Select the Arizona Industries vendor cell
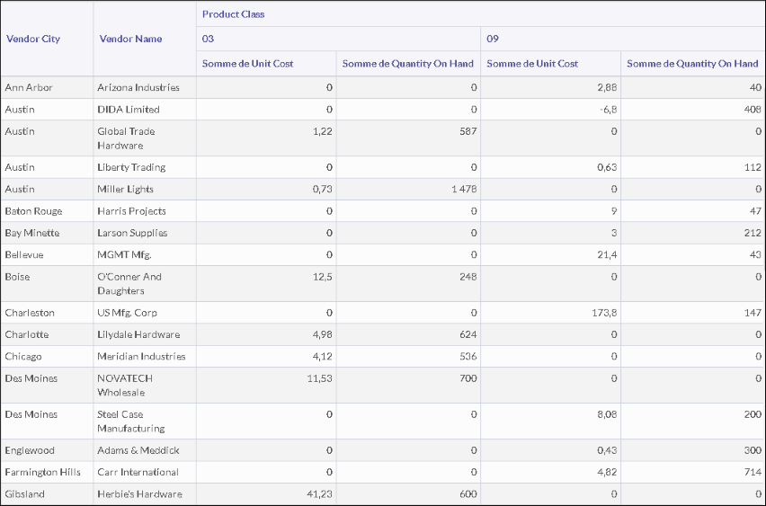Image resolution: width=766 pixels, height=506 pixels. pyautogui.click(x=138, y=87)
